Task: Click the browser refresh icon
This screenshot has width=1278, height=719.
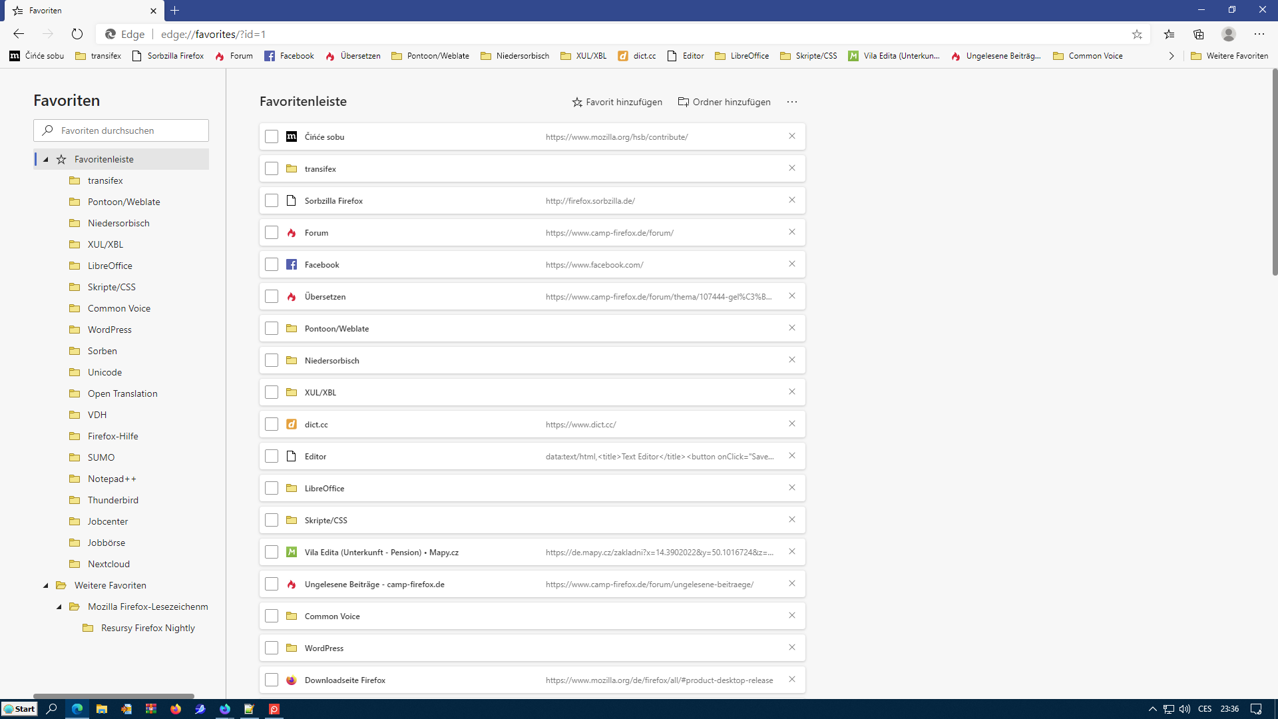Action: (x=77, y=34)
